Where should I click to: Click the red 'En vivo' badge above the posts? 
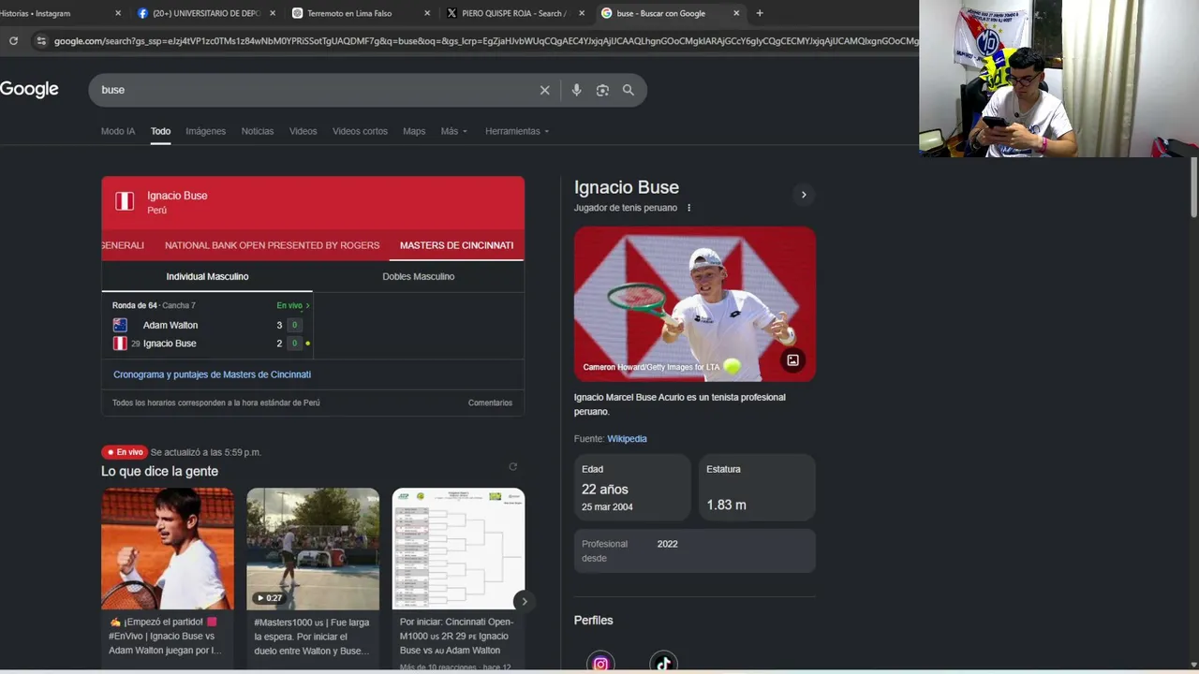pyautogui.click(x=125, y=452)
